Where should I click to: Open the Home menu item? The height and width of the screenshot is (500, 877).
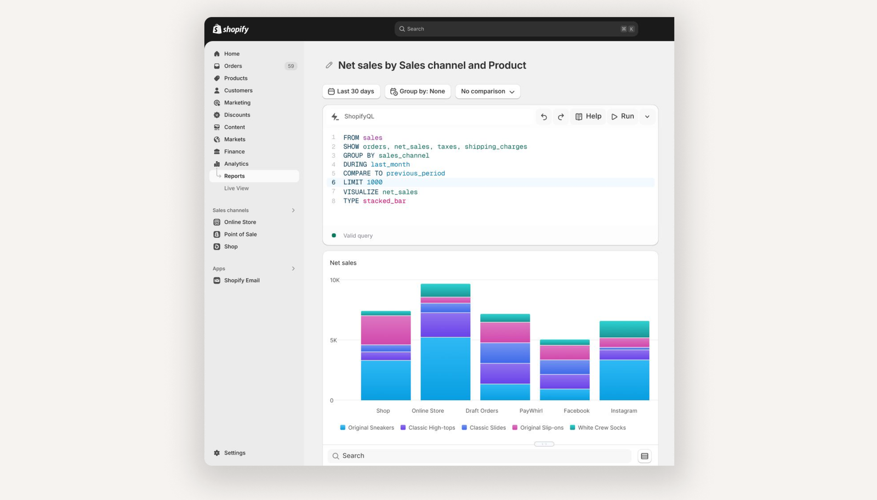coord(232,54)
